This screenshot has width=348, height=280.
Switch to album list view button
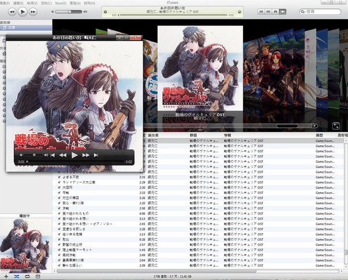point(269,12)
